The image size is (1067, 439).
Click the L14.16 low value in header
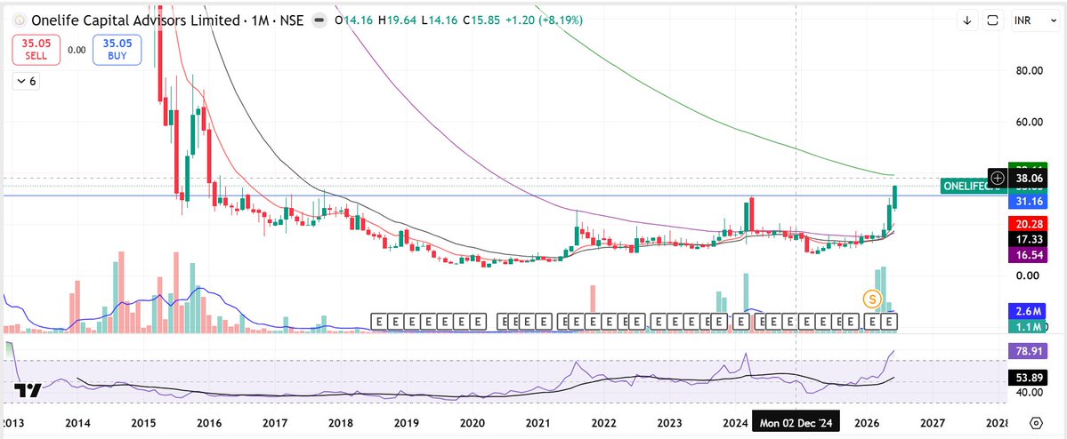tap(441, 20)
